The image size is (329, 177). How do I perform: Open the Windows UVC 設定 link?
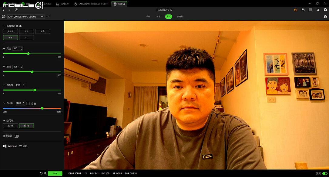(18, 146)
